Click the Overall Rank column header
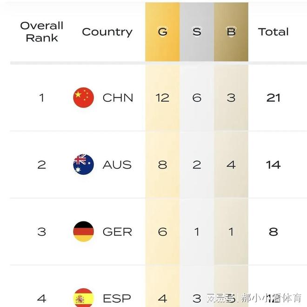Image resolution: width=307 pixels, height=307 pixels. [41, 32]
